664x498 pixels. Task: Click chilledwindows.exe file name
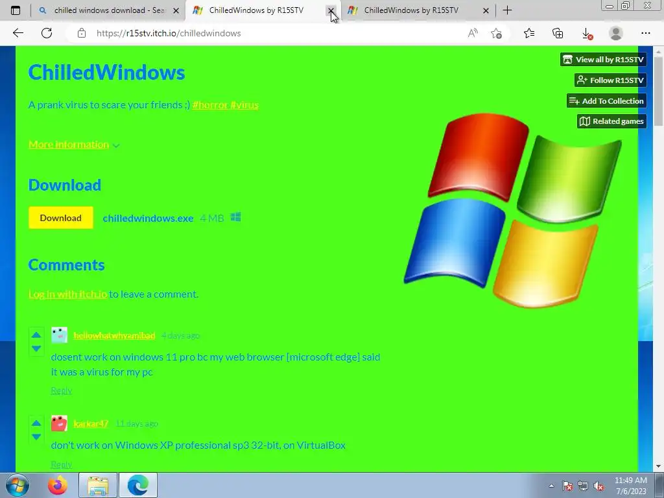(148, 218)
